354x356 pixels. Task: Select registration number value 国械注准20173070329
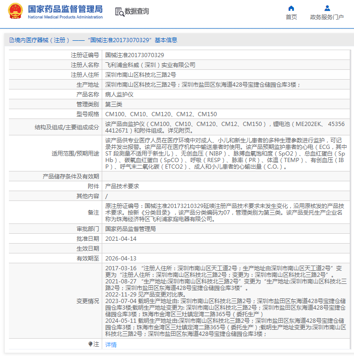(x=135, y=55)
